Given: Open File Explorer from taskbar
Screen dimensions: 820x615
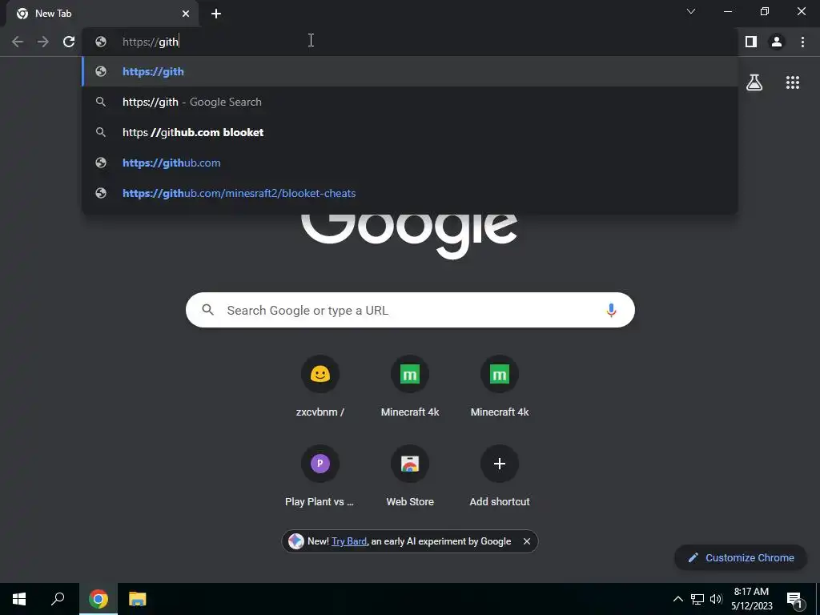Looking at the screenshot, I should click(138, 599).
